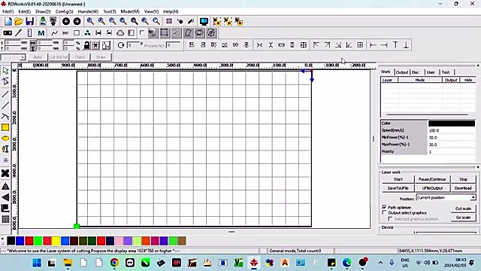Screen dimensions: 481x271
Task: Click the rotate circle icon
Action: pyautogui.click(x=120, y=45)
